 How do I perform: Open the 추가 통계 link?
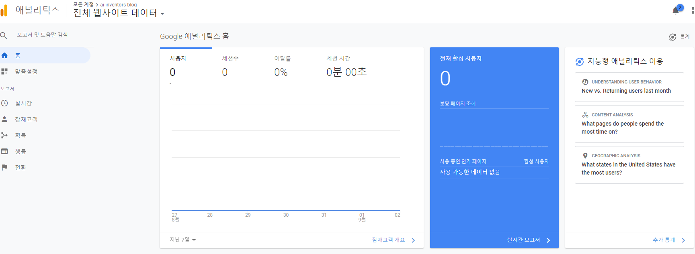pyautogui.click(x=664, y=240)
